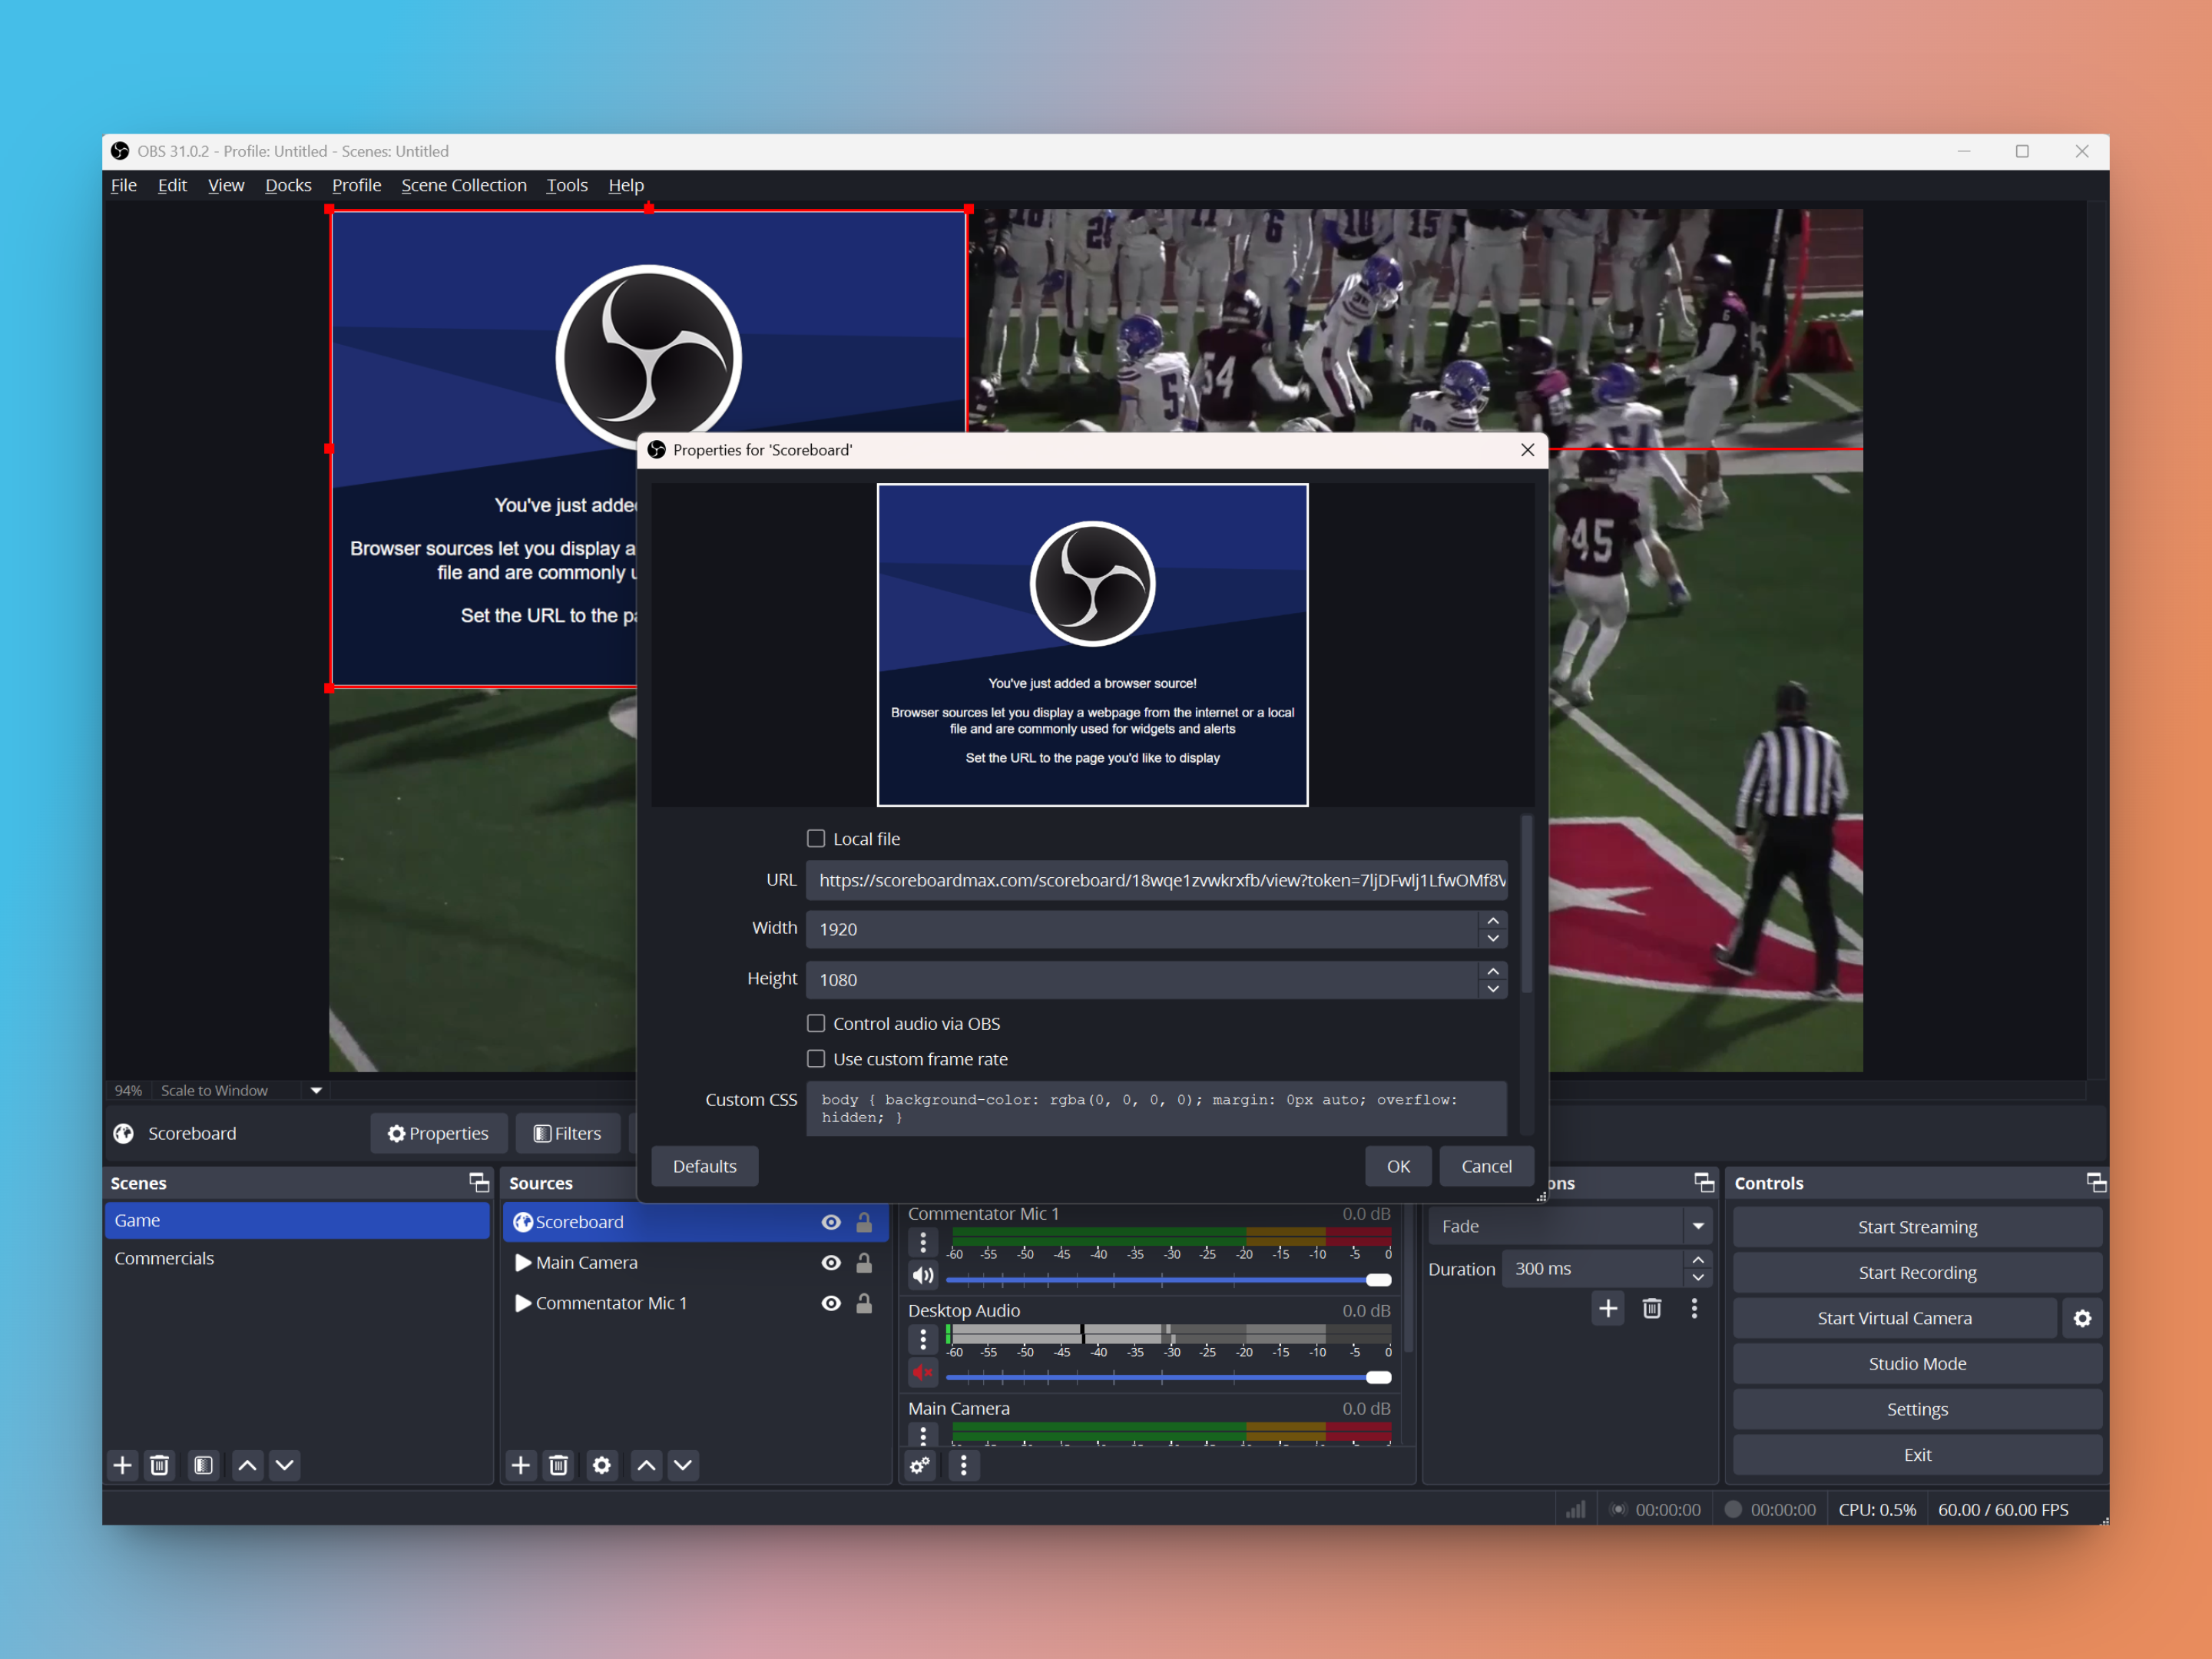The image size is (2212, 1659).
Task: Open advanced audio properties gears icon
Action: 920,1465
